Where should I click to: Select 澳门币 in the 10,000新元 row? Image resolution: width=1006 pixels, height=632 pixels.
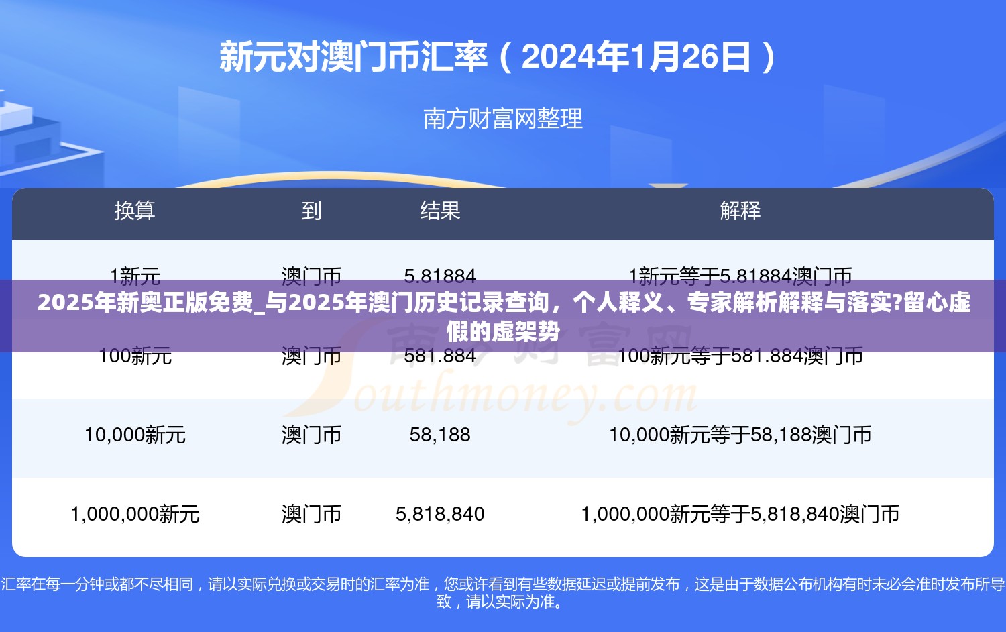coord(311,435)
